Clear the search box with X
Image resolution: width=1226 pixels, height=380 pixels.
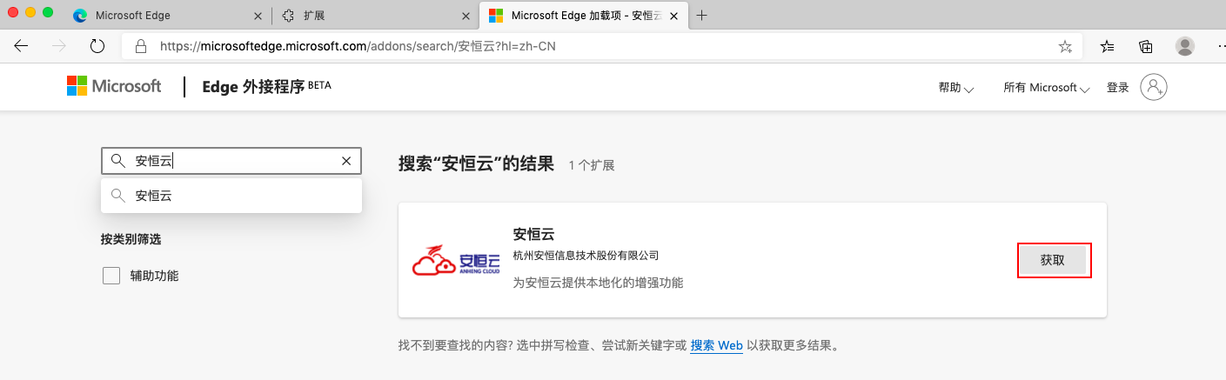point(346,161)
